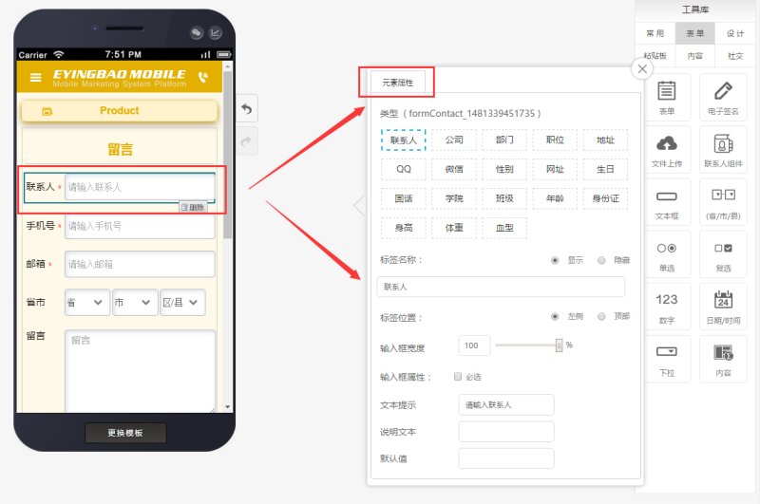Click the undo arrow beside phone
Image resolution: width=760 pixels, height=504 pixels.
(246, 109)
